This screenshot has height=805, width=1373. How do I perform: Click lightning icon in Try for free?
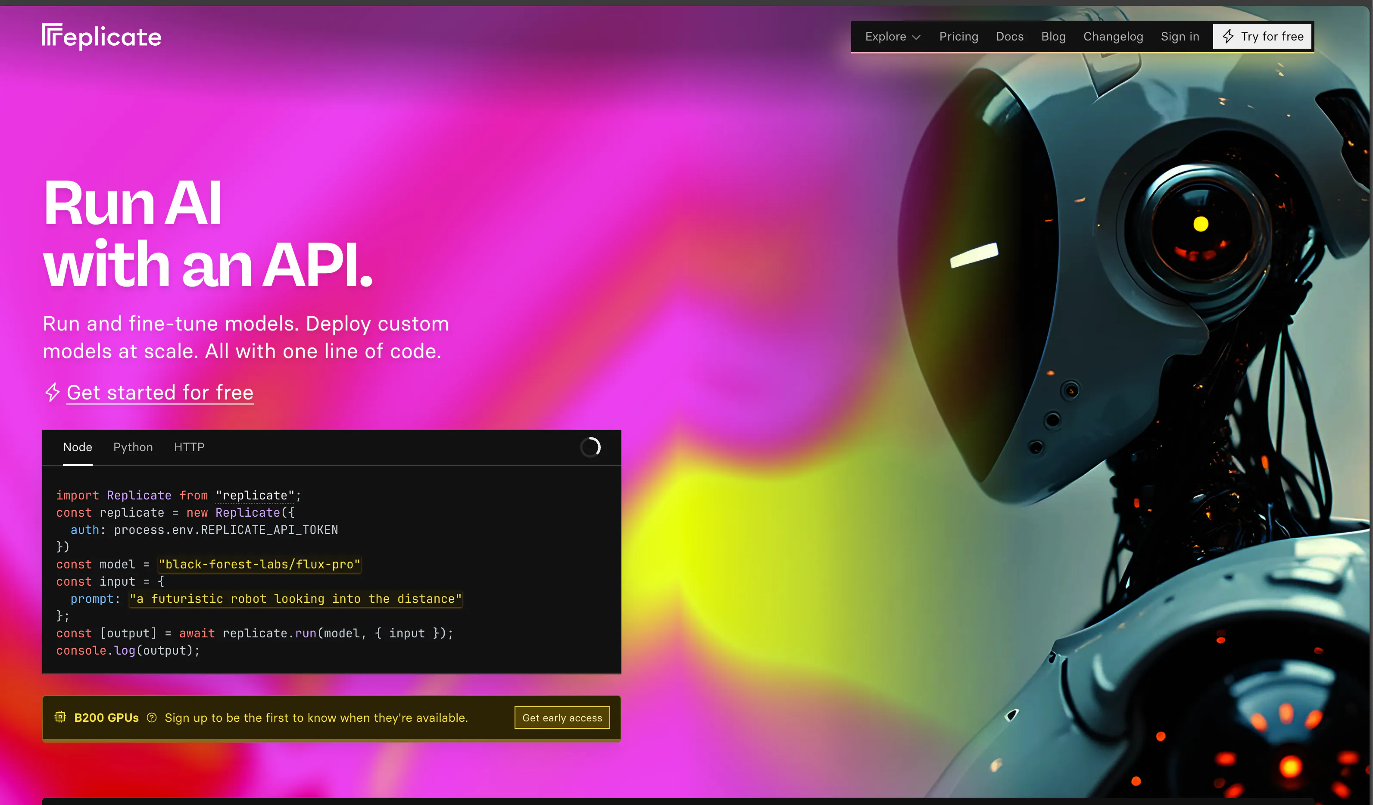pos(1228,37)
